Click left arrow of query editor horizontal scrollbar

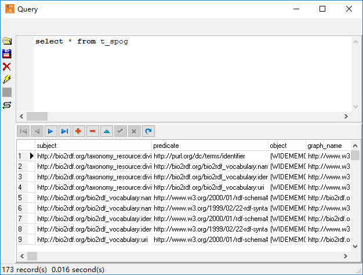pyautogui.click(x=21, y=116)
